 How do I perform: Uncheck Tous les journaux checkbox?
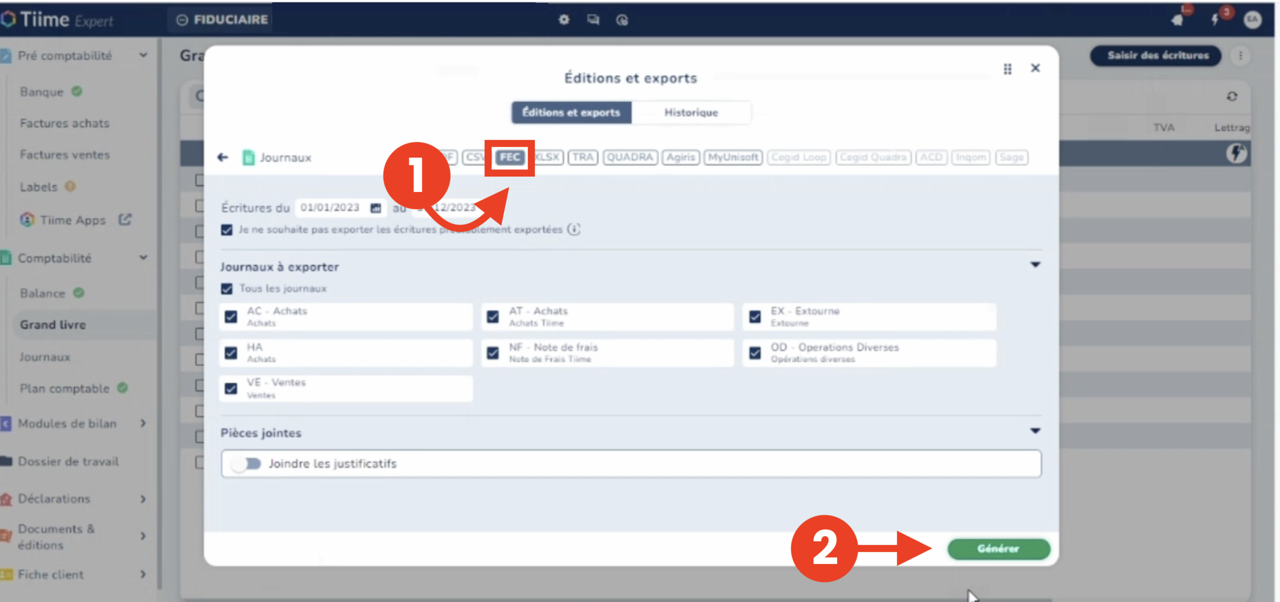pos(227,289)
